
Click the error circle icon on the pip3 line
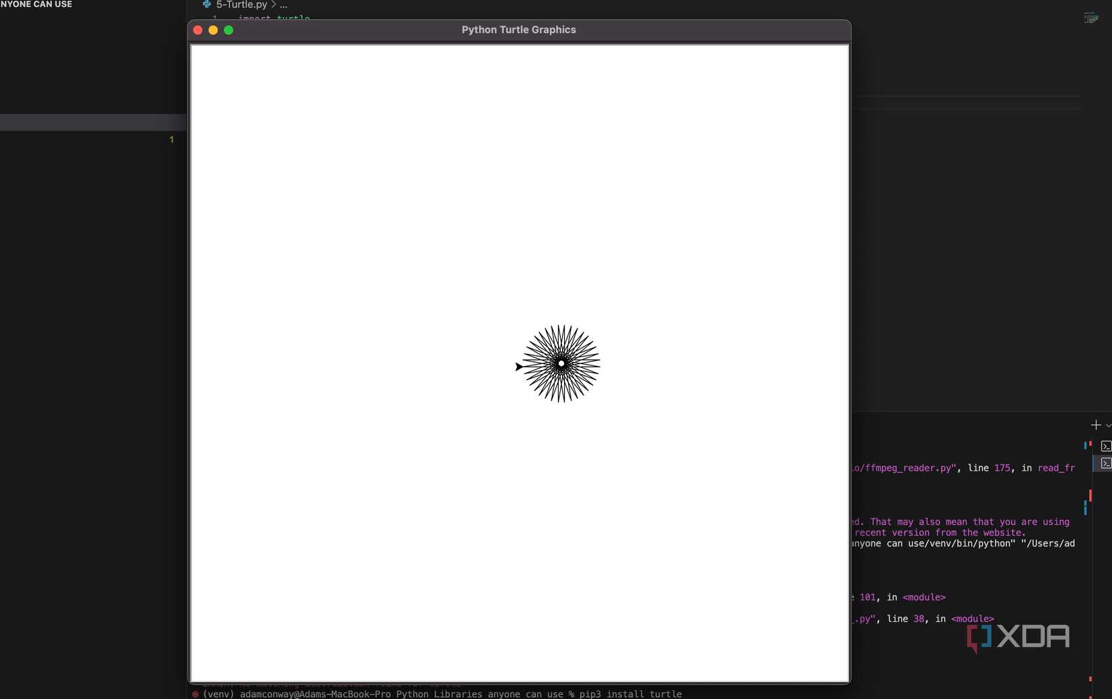[194, 694]
